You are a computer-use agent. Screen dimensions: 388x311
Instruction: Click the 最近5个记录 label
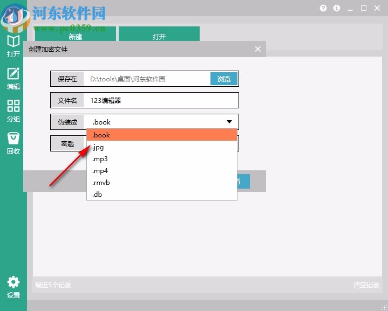coord(53,285)
